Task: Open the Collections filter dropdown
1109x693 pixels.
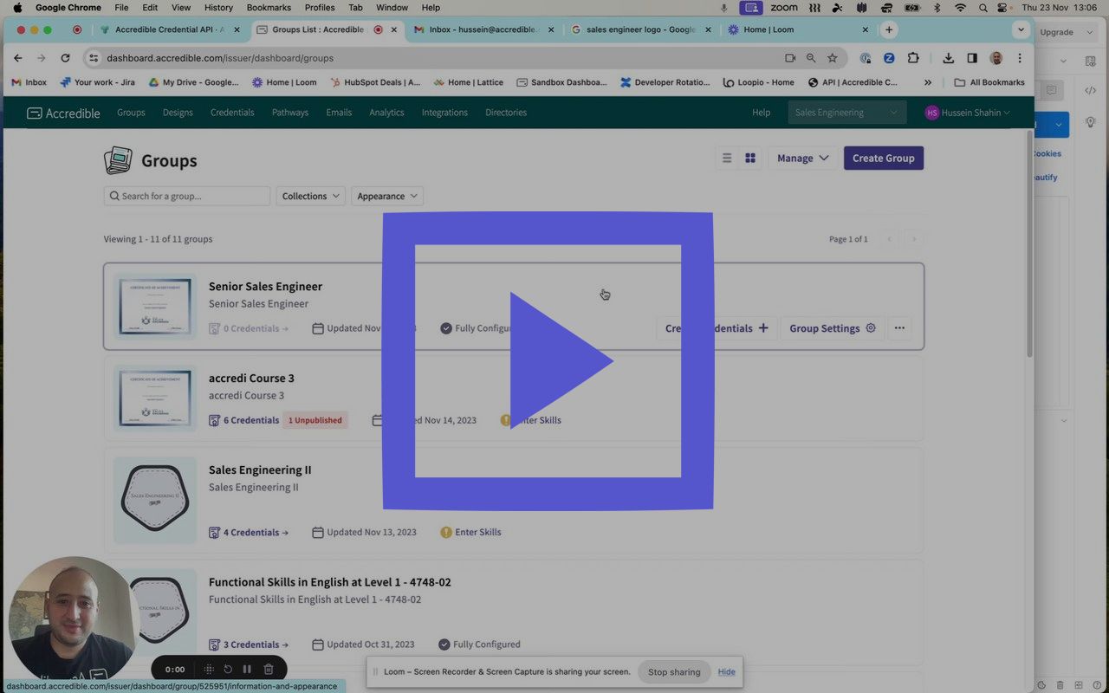Action: coord(310,196)
